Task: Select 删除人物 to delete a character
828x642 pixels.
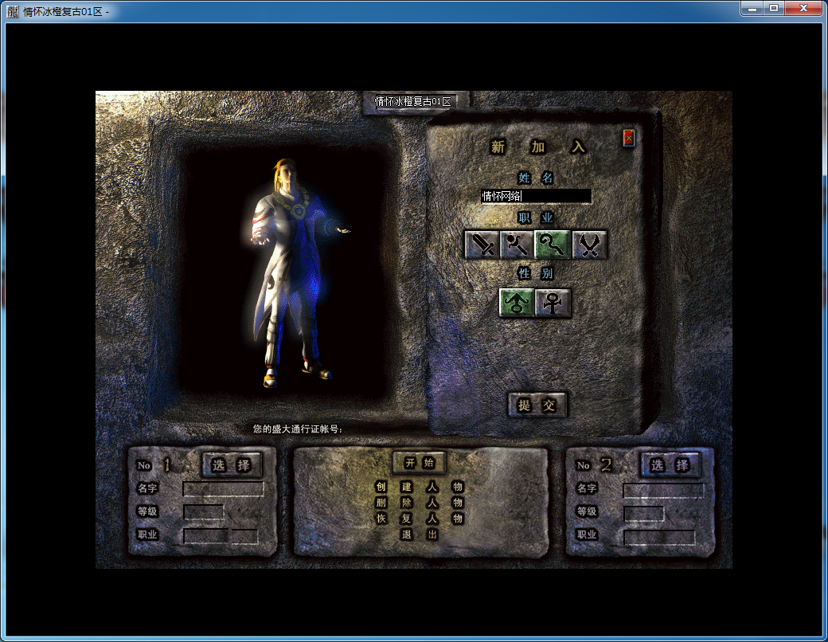Action: [420, 503]
